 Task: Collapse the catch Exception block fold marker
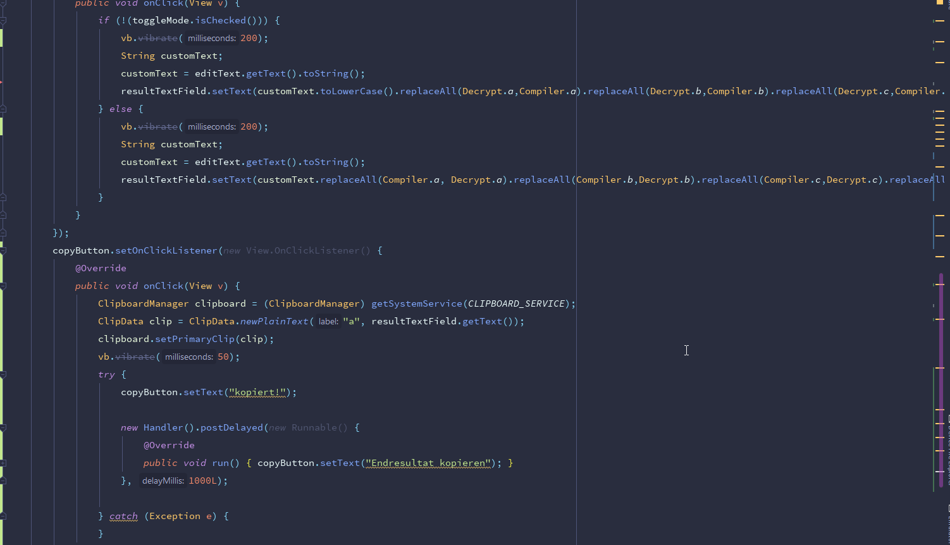[x=3, y=516]
